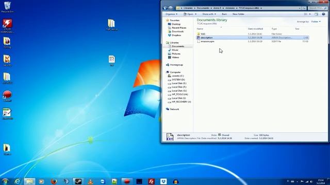This screenshot has width=330, height=185.
Task: Sort by the Type column header
Action: 274,29
